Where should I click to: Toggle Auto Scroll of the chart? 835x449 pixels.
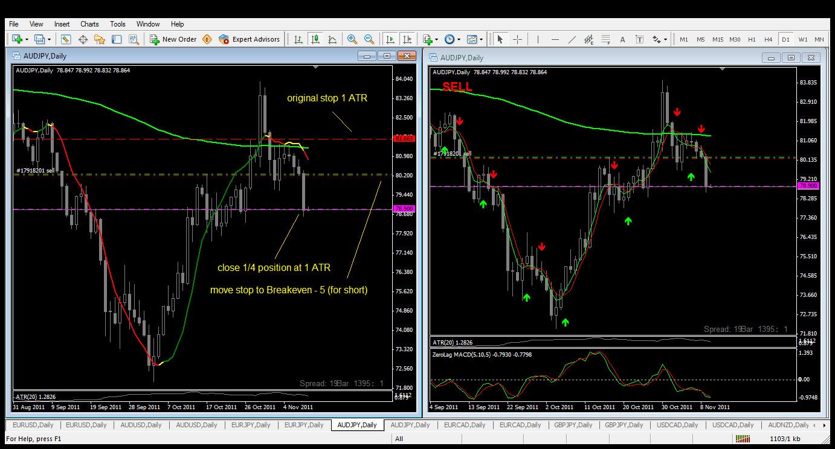point(390,39)
